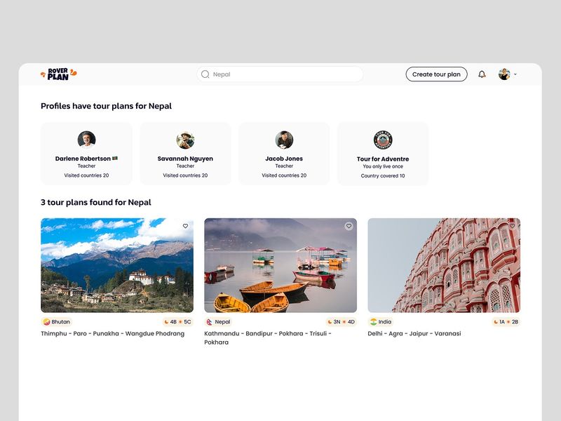The height and width of the screenshot is (421, 561).
Task: Click the search magnifier icon
Action: click(204, 74)
